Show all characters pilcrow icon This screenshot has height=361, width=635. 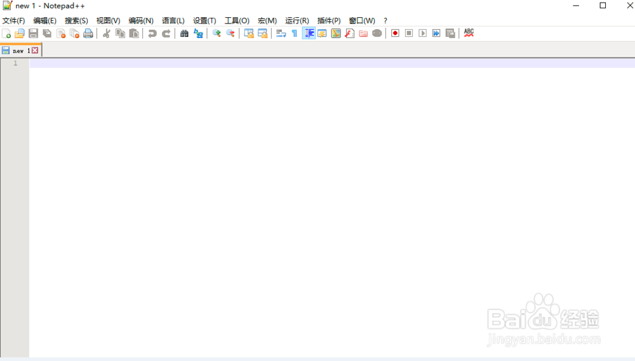click(295, 34)
